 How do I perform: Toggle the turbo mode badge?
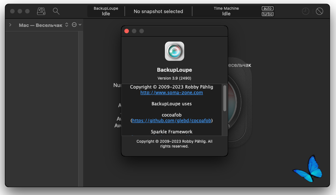point(267,14)
